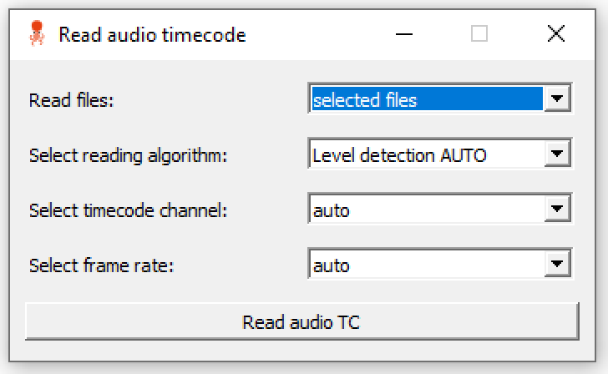Click the 'Read files:' label
Viewport: 608px width, 374px height.
pyautogui.click(x=71, y=100)
